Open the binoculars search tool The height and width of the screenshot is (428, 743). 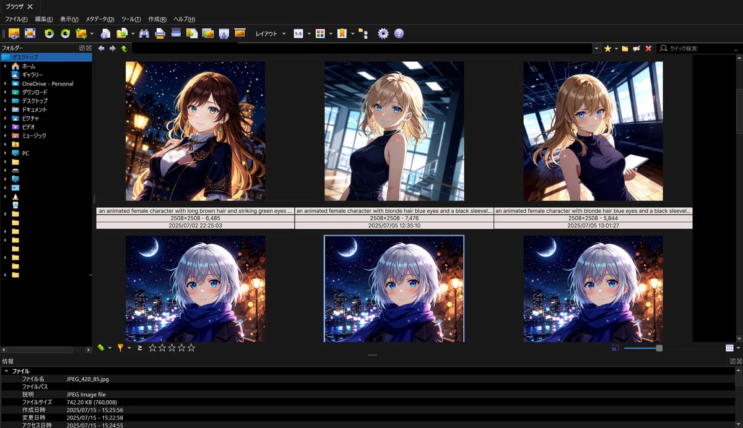click(144, 33)
